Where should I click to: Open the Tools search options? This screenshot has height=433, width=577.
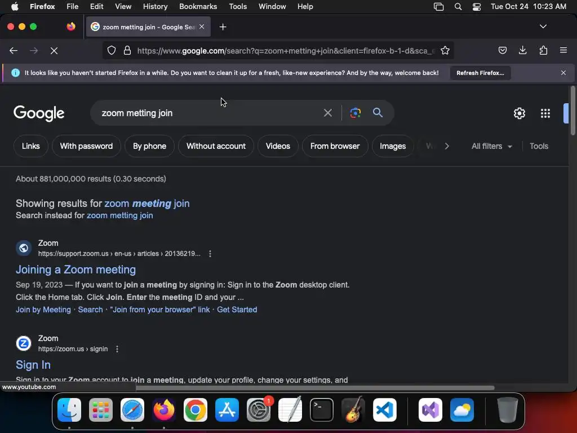[x=539, y=146]
